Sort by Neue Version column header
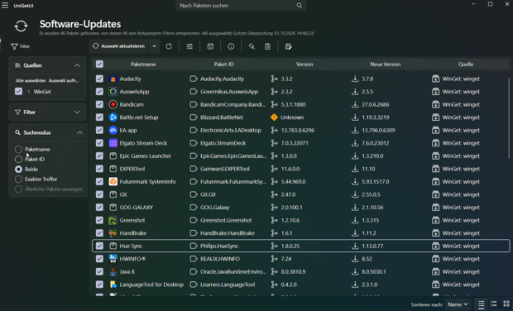 (385, 64)
